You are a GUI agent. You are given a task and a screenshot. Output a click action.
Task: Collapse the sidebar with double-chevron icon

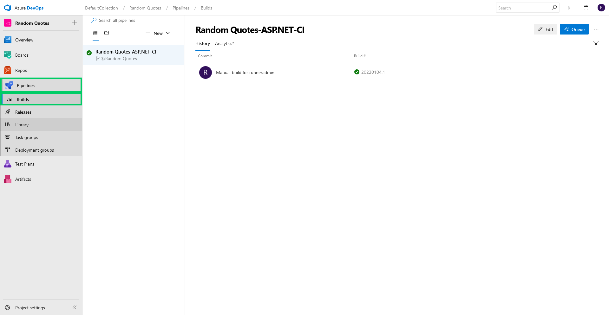(x=75, y=307)
